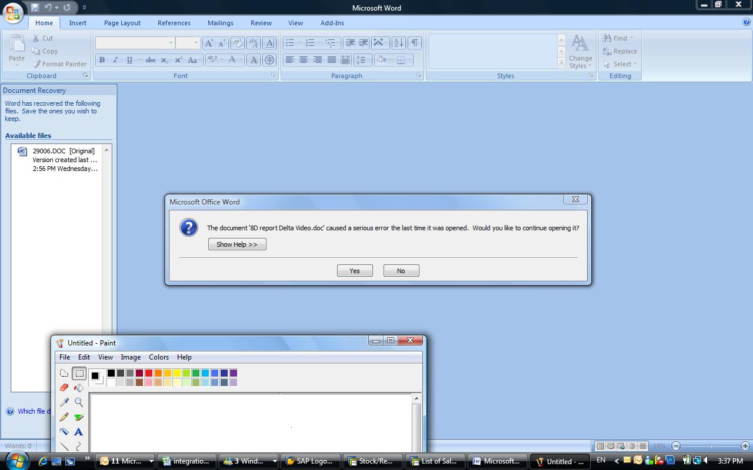Open the Customize Quick Access Toolbar arrow
This screenshot has height=470, width=753.
click(84, 8)
